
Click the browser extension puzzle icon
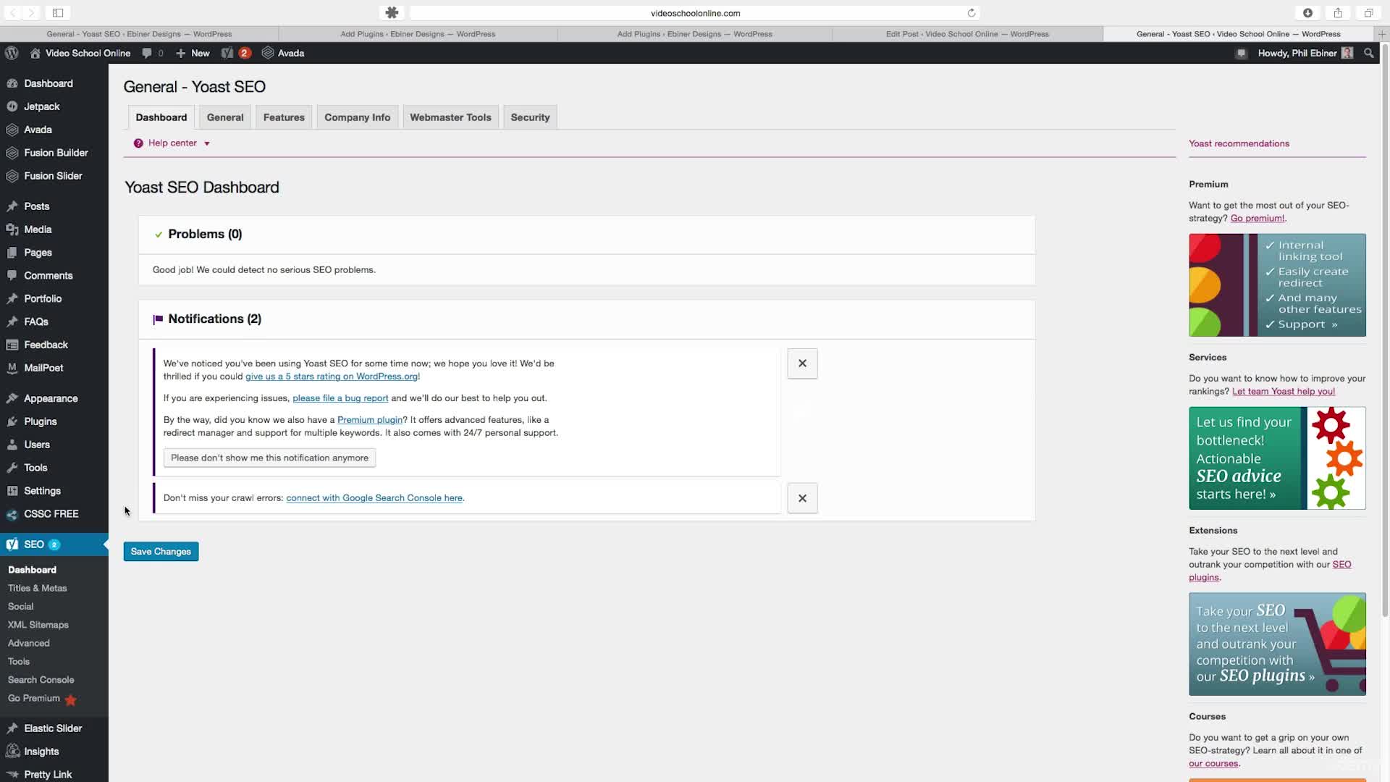pyautogui.click(x=392, y=12)
